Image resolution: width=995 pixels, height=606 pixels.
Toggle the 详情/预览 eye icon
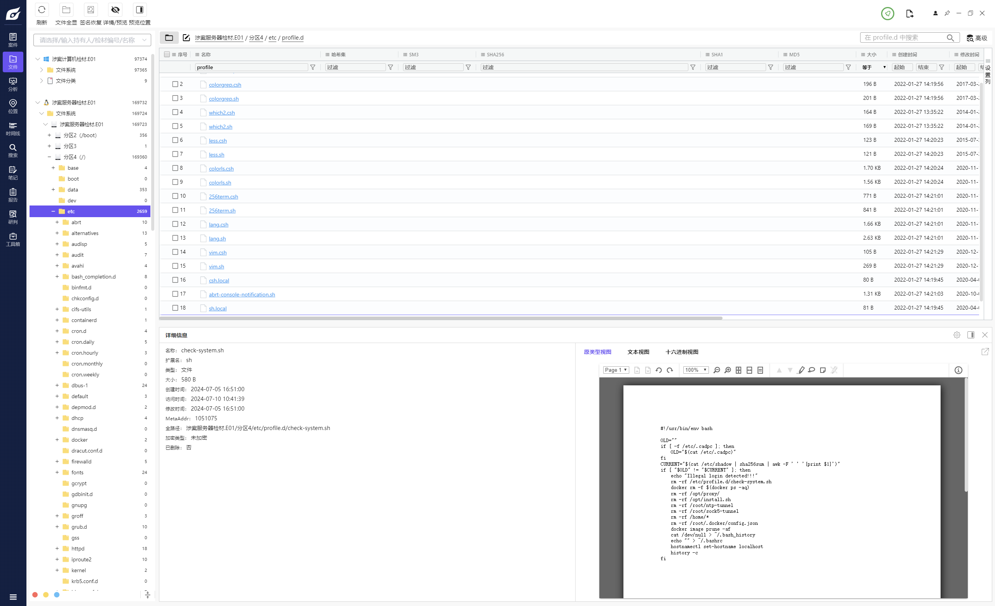(x=115, y=10)
